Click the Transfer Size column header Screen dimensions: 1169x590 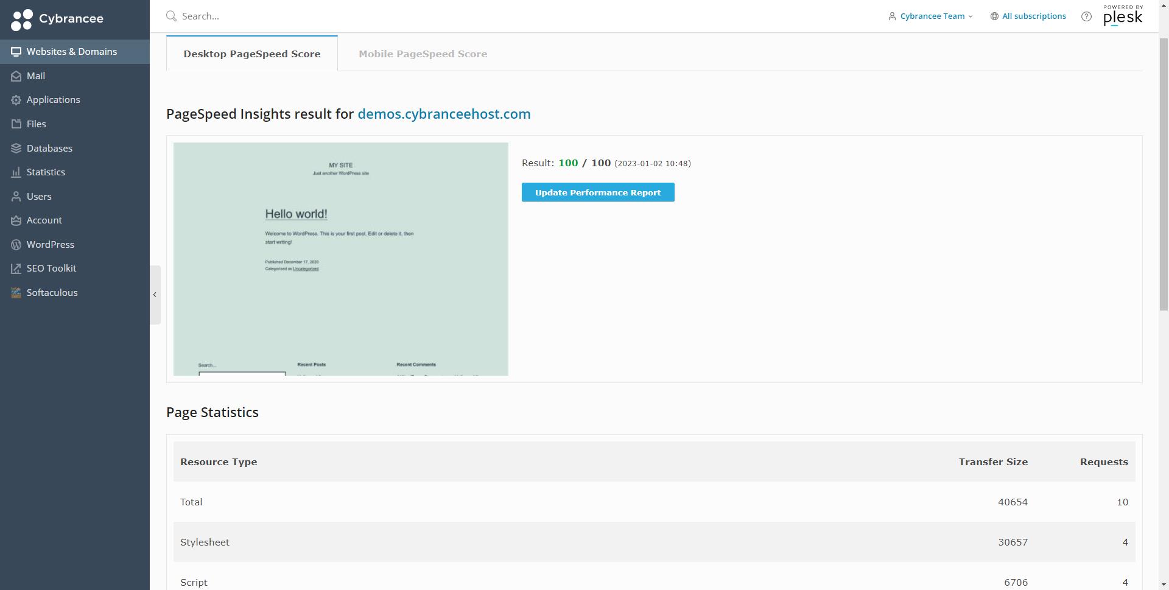pos(993,462)
